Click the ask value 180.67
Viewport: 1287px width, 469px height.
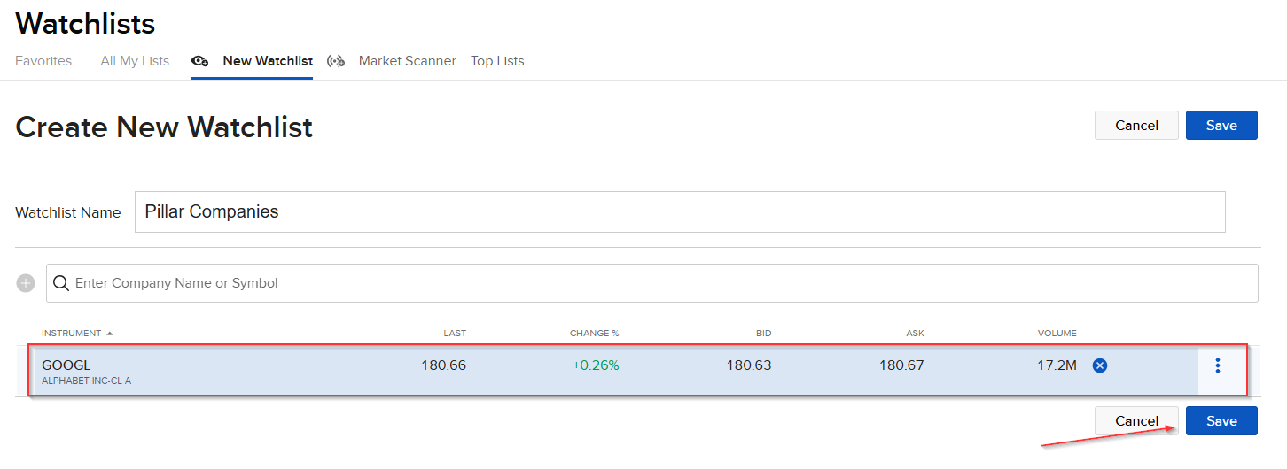pyautogui.click(x=901, y=365)
